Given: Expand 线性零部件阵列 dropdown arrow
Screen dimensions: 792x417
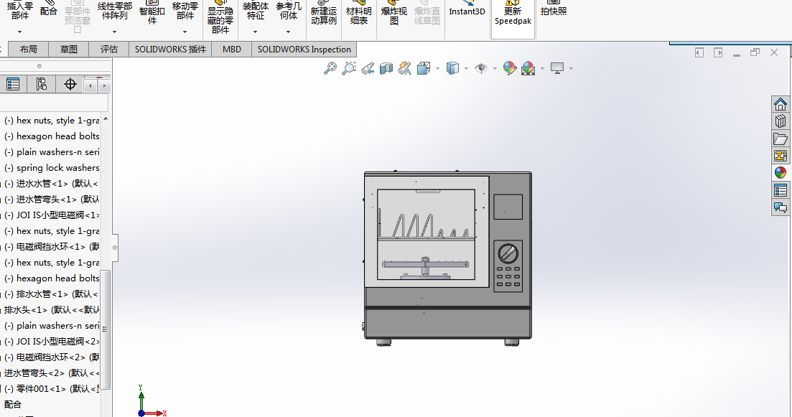Looking at the screenshot, I should (114, 32).
